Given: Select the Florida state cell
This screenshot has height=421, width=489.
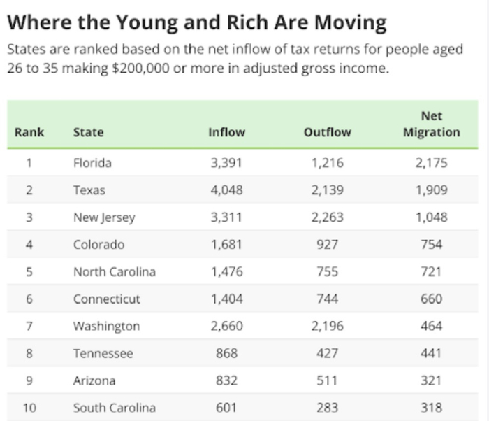Looking at the screenshot, I should coord(92,163).
